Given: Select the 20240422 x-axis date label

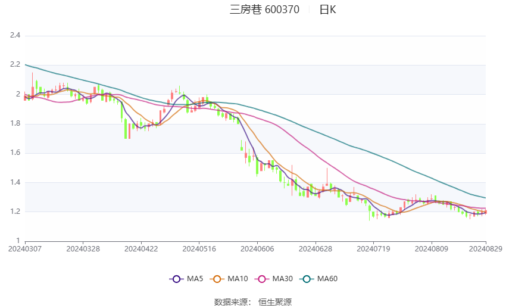Looking at the screenshot, I should (x=141, y=248).
